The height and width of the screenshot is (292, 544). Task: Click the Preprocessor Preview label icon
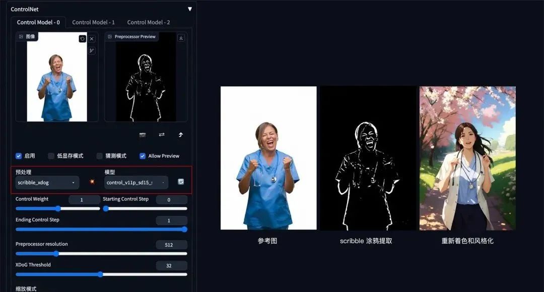click(110, 36)
